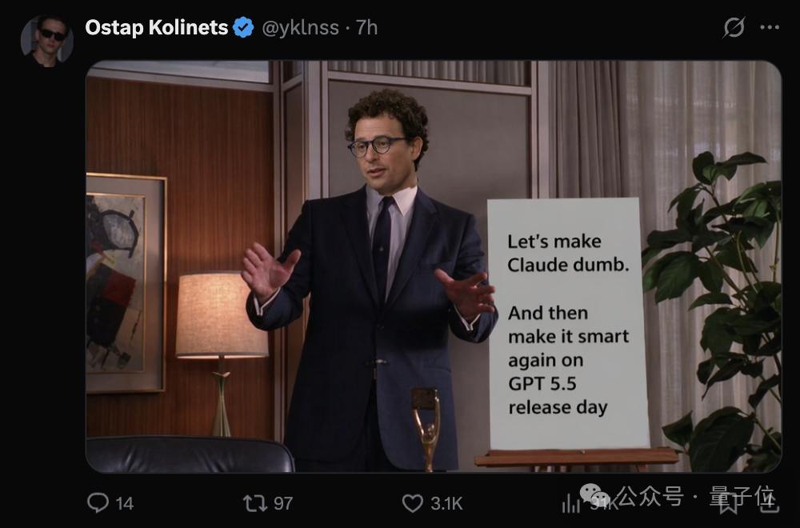This screenshot has width=800, height=528.
Task: Open the repost arrows menu
Action: pyautogui.click(x=254, y=502)
